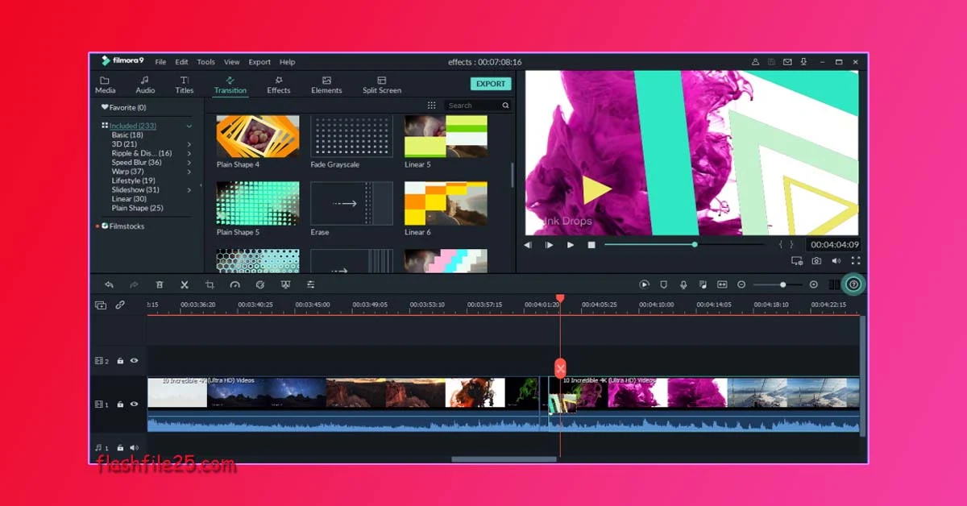Toggle preview volume speaker icon

(x=836, y=261)
